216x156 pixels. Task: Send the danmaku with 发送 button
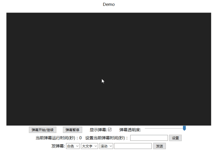[160, 146]
